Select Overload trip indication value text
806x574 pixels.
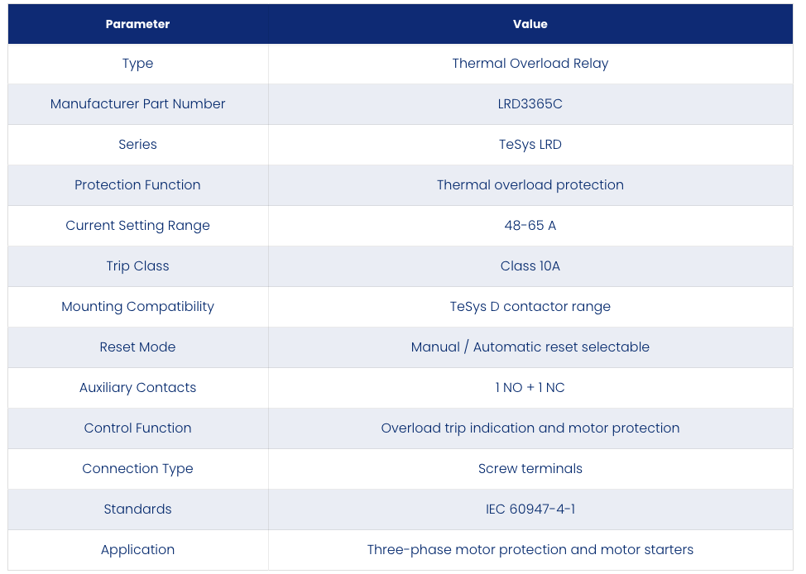[530, 428]
